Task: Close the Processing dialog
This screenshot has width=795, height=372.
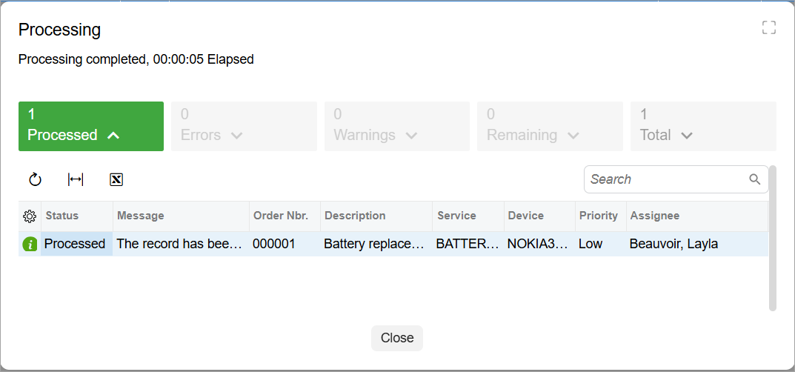Action: [x=397, y=338]
